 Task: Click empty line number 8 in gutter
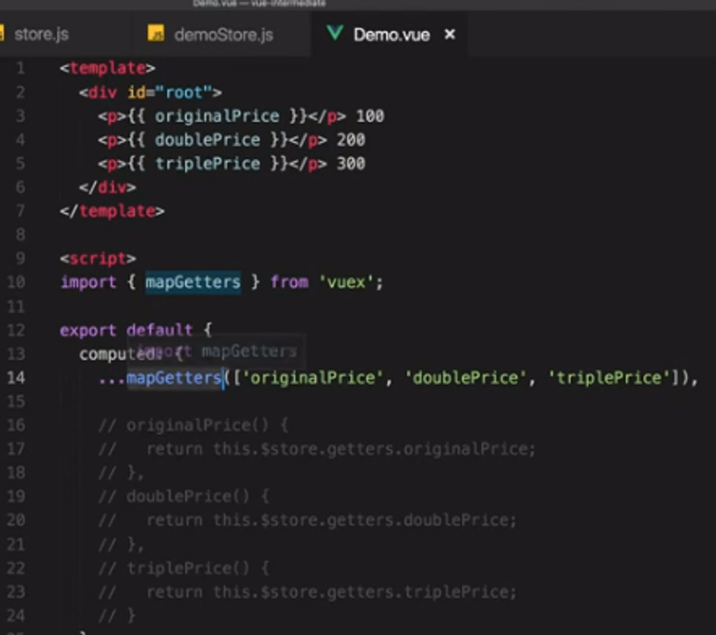pyautogui.click(x=20, y=234)
